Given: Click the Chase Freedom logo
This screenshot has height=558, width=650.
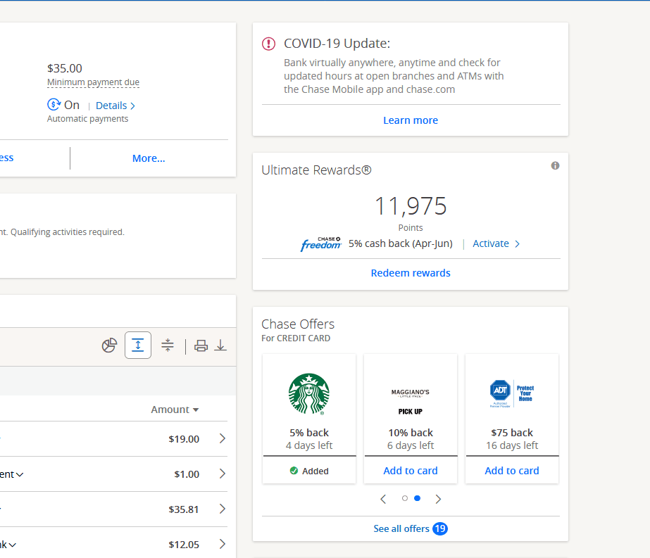Looking at the screenshot, I should pos(321,244).
